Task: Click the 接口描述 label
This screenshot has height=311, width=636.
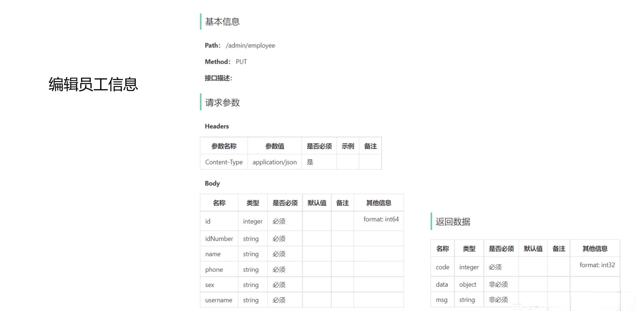Action: (218, 78)
